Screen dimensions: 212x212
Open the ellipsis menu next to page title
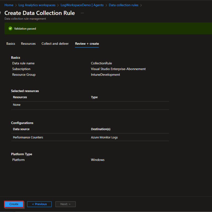click(82, 13)
